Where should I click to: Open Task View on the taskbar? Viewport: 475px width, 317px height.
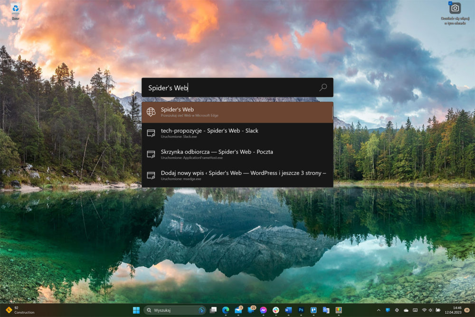(x=213, y=310)
